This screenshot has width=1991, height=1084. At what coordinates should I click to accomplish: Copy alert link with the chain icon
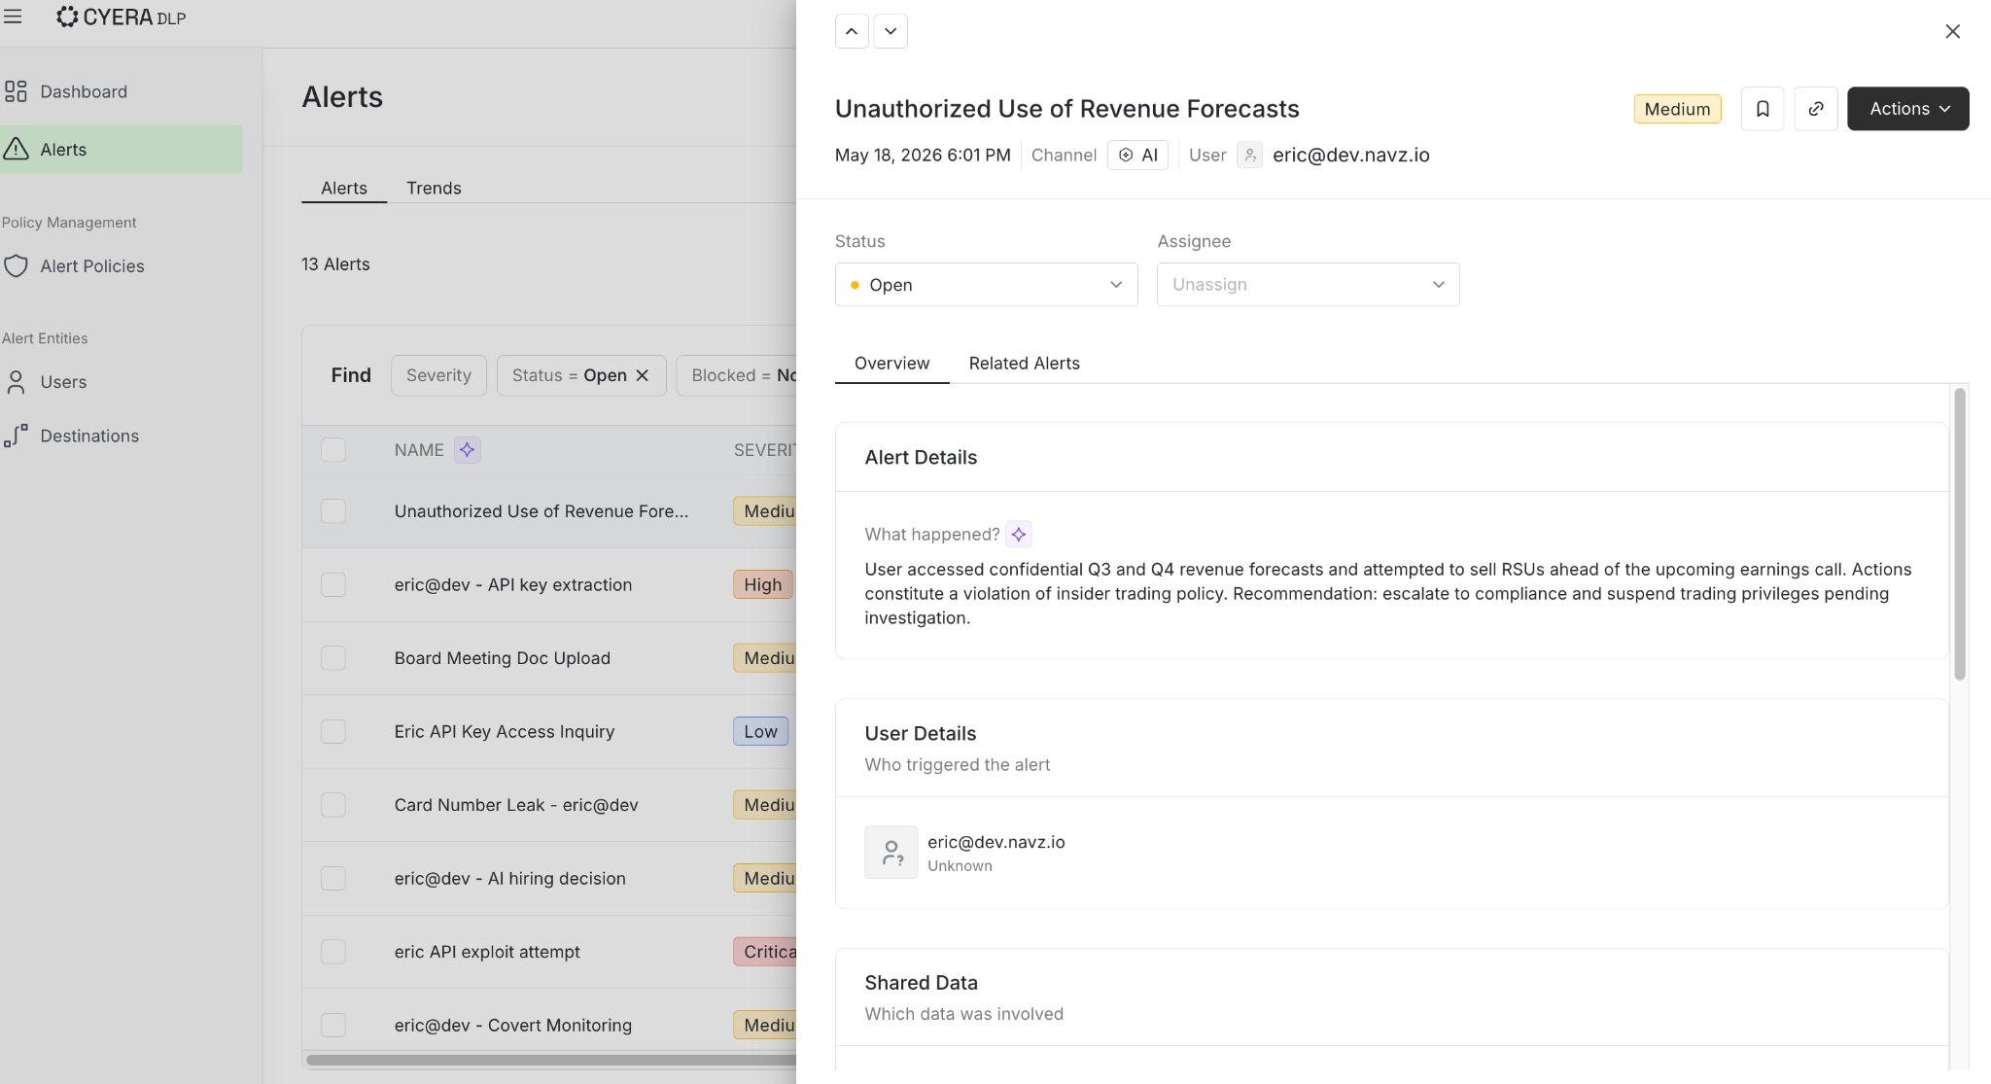1815,109
